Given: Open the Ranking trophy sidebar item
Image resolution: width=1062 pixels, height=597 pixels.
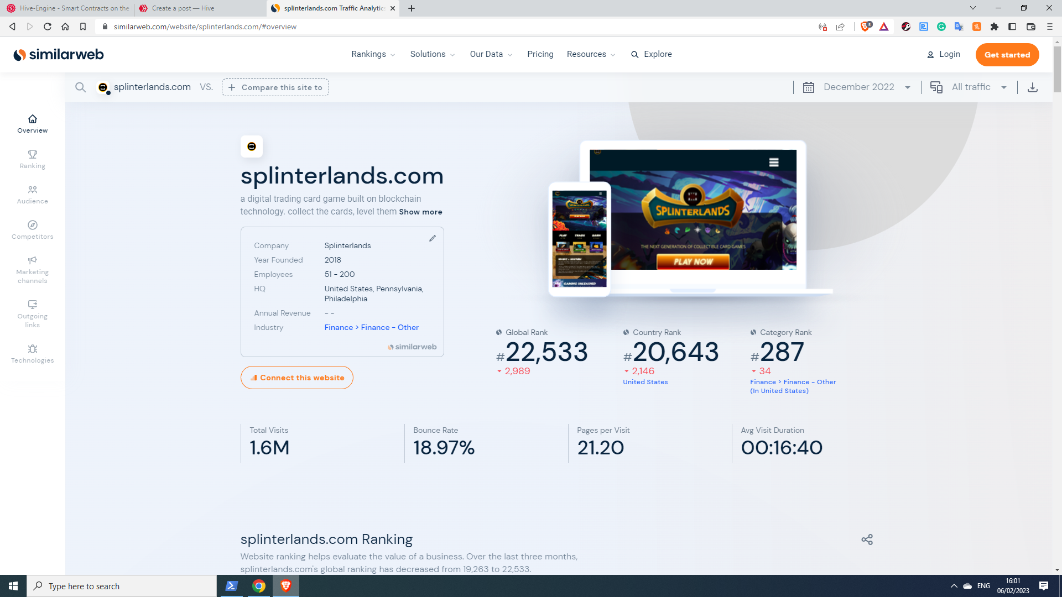Looking at the screenshot, I should tap(32, 159).
